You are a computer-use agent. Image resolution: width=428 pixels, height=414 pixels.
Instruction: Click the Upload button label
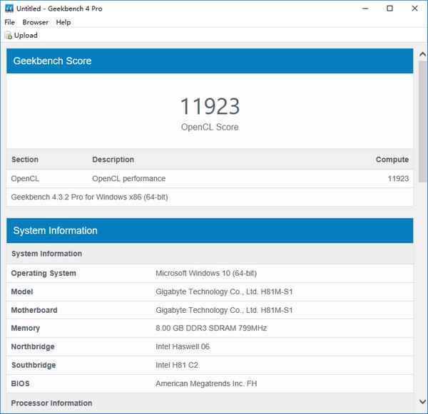click(x=26, y=36)
